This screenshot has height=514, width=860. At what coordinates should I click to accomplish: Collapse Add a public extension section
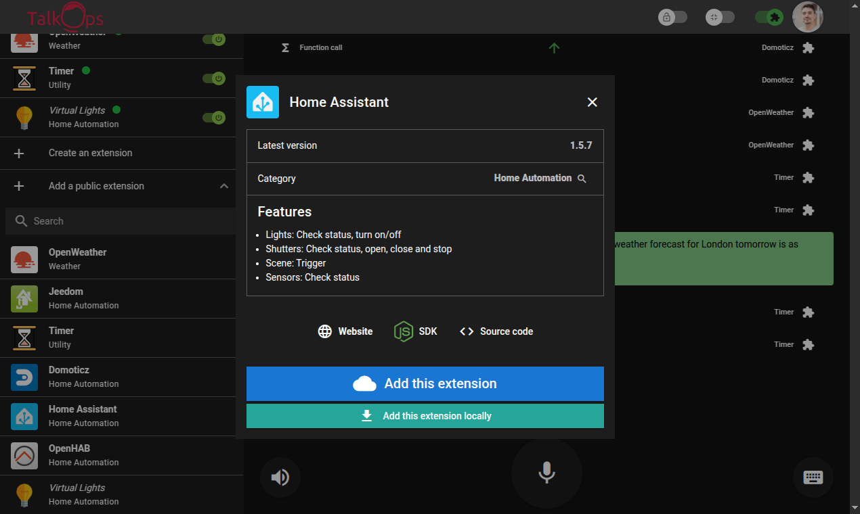click(224, 186)
